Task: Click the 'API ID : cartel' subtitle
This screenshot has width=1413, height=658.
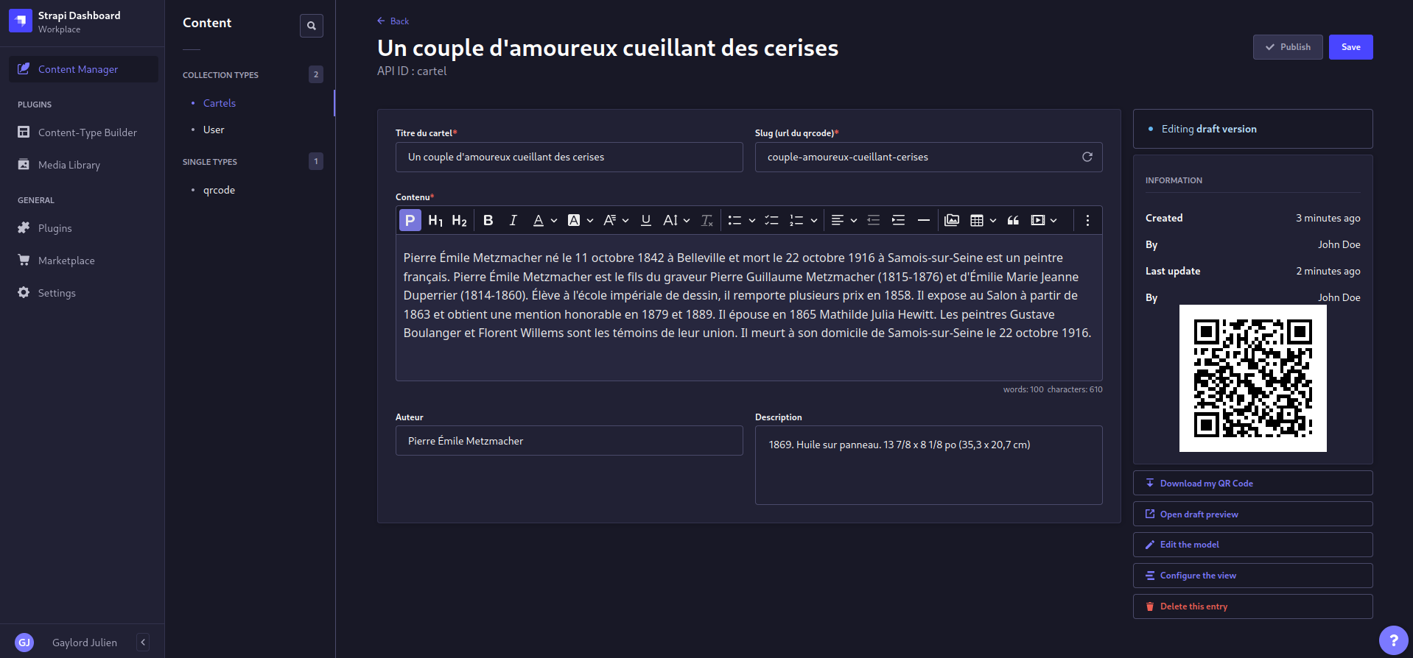Action: (412, 71)
